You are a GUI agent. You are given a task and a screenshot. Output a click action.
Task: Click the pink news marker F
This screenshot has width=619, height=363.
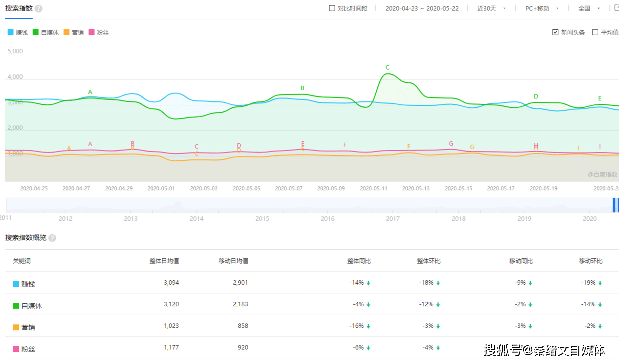[345, 145]
